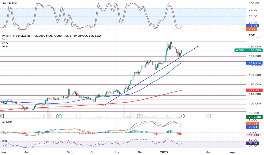Click the 100.000 price axis label

click(x=255, y=103)
